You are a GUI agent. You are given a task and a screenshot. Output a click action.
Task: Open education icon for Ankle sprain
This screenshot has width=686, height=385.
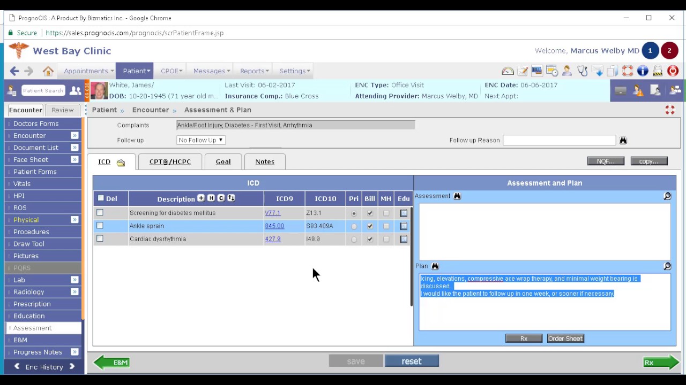tap(404, 226)
